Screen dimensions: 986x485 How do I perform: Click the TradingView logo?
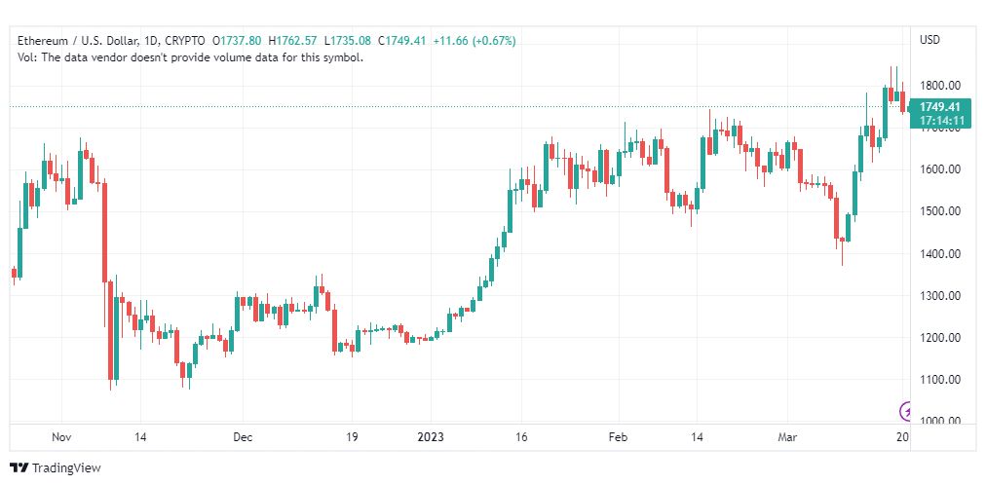[56, 467]
